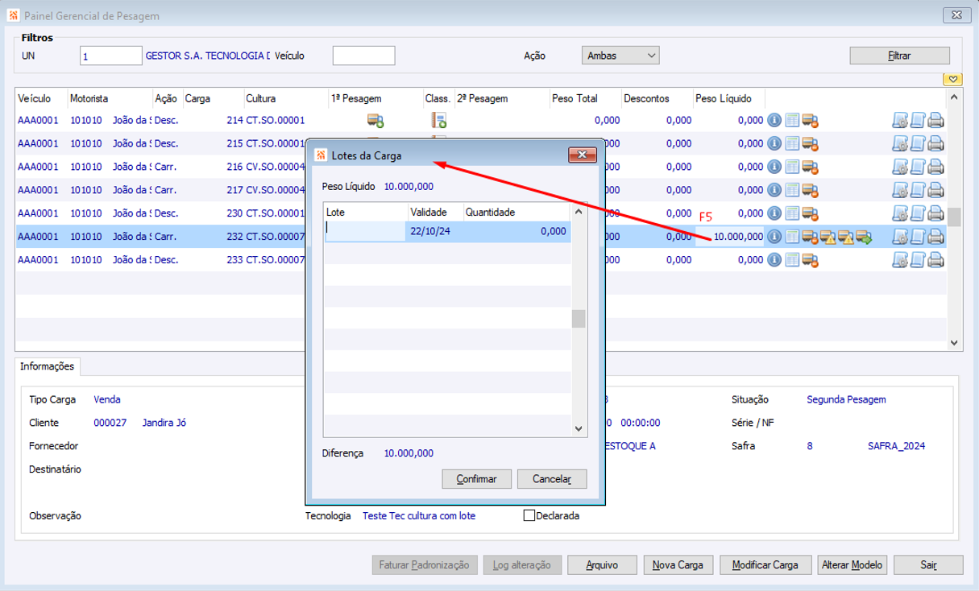The width and height of the screenshot is (979, 591).
Task: Open the Ação dropdown showing Ambas
Action: pos(620,56)
